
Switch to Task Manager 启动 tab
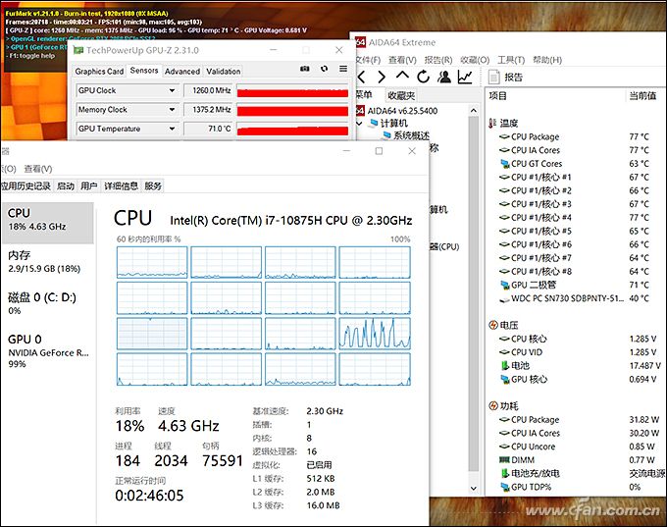point(65,186)
